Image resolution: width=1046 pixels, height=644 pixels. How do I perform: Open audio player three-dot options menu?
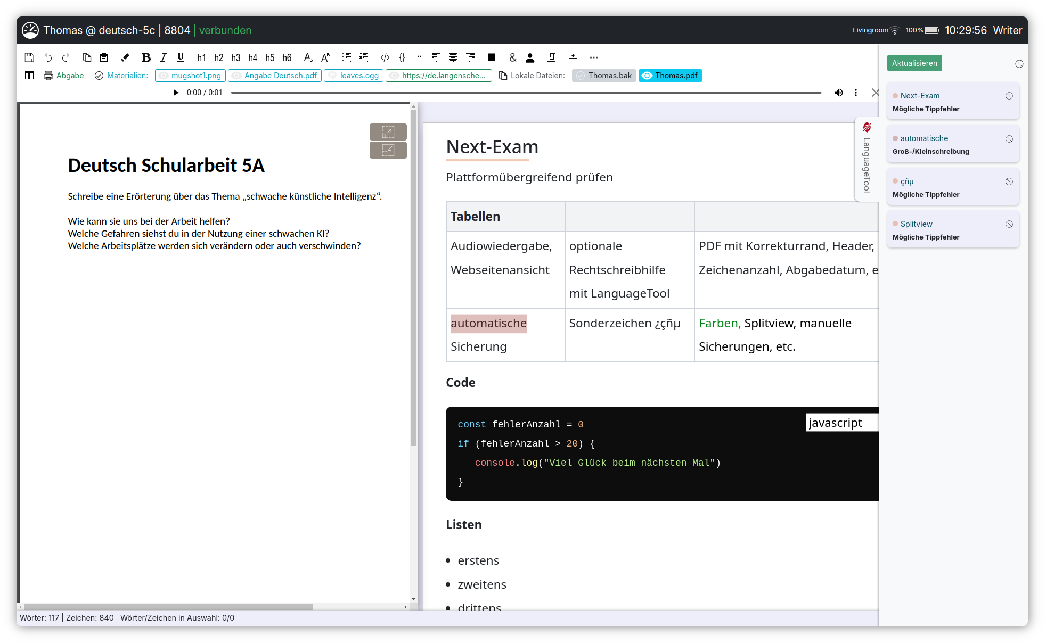coord(856,93)
